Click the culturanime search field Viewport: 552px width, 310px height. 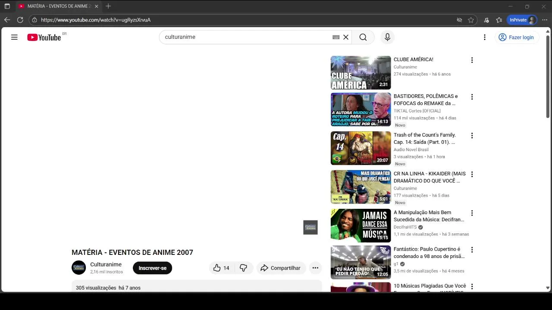point(246,37)
